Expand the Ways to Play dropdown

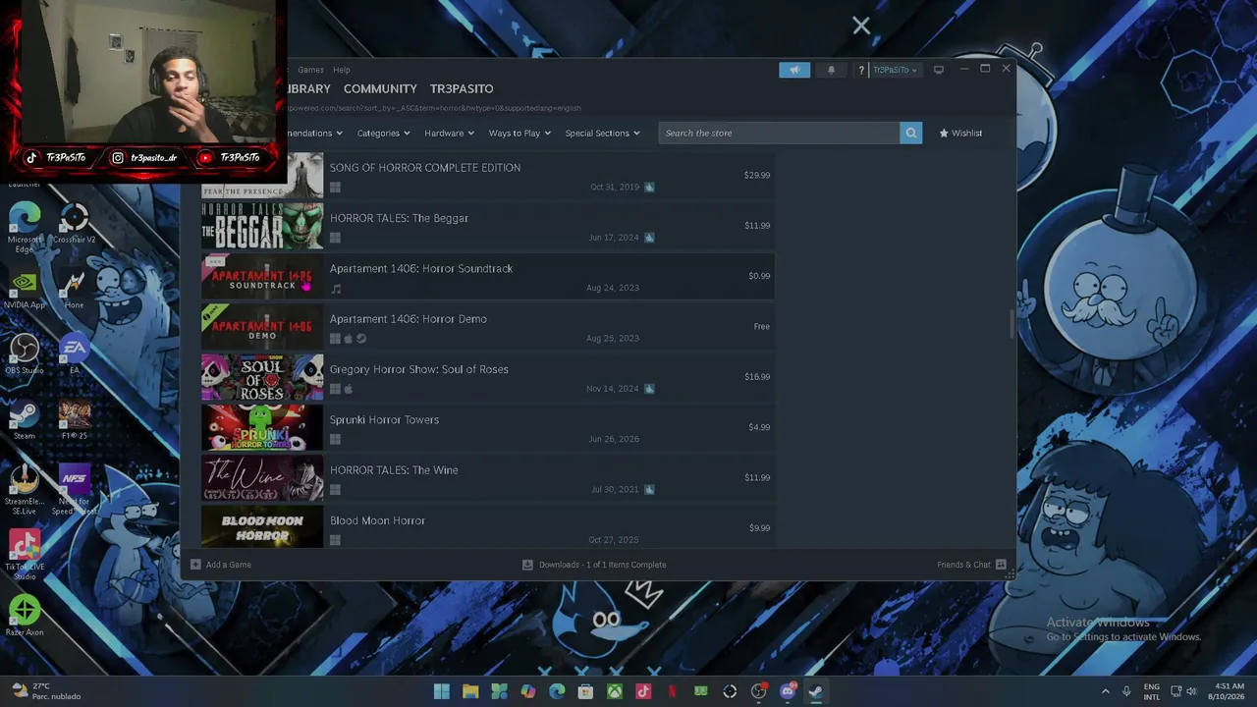[519, 134]
